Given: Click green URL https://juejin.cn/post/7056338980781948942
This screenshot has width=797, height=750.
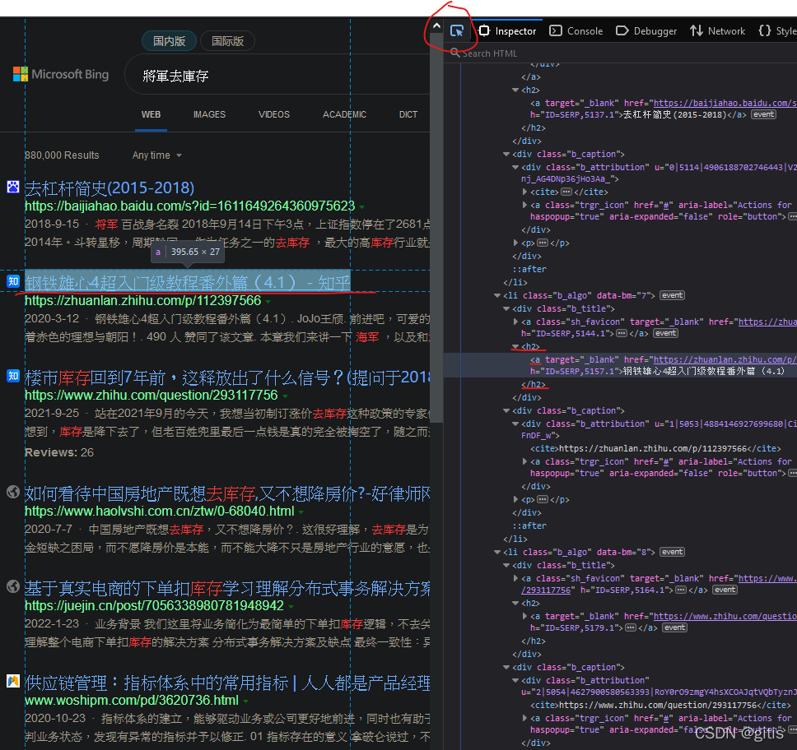Looking at the screenshot, I should [154, 606].
